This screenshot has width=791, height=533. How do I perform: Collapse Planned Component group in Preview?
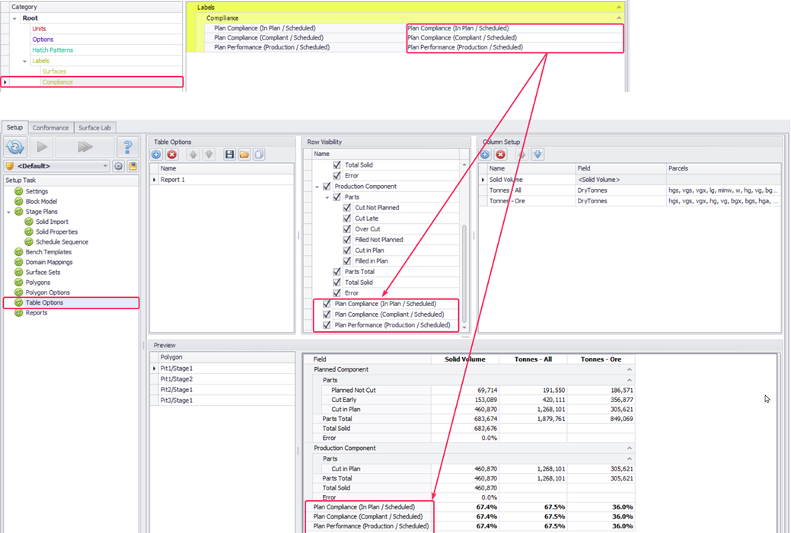(x=630, y=369)
